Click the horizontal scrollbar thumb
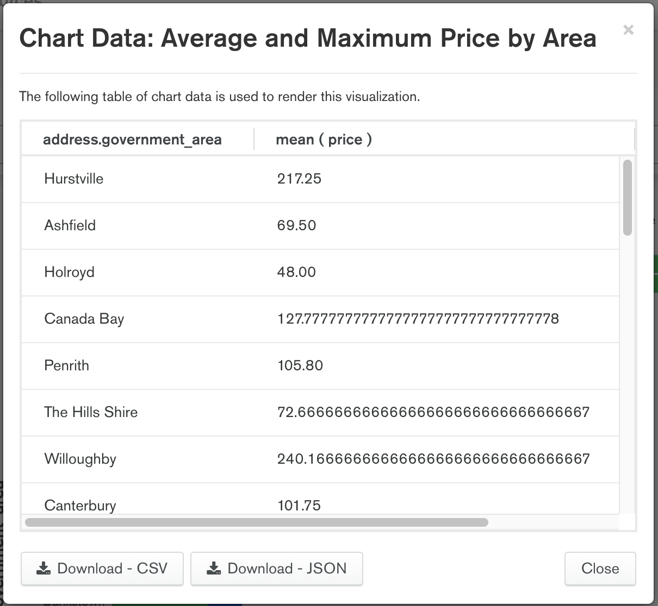The width and height of the screenshot is (658, 606). [x=257, y=522]
